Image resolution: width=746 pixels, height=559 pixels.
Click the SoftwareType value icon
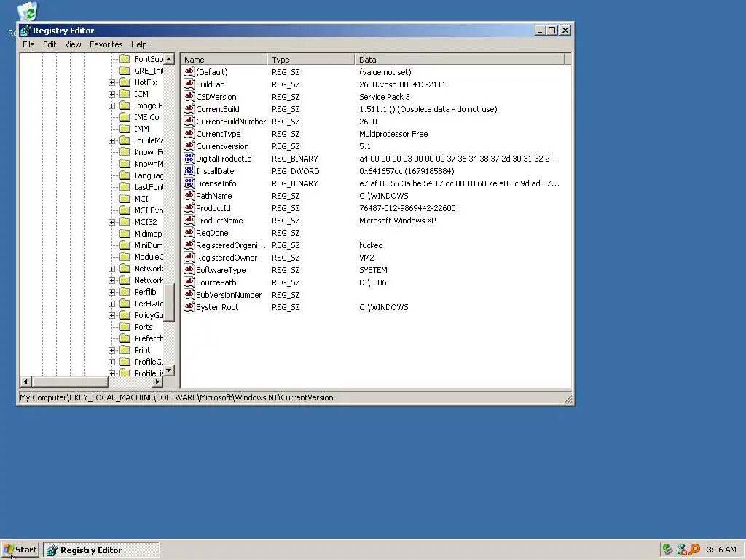coord(189,269)
